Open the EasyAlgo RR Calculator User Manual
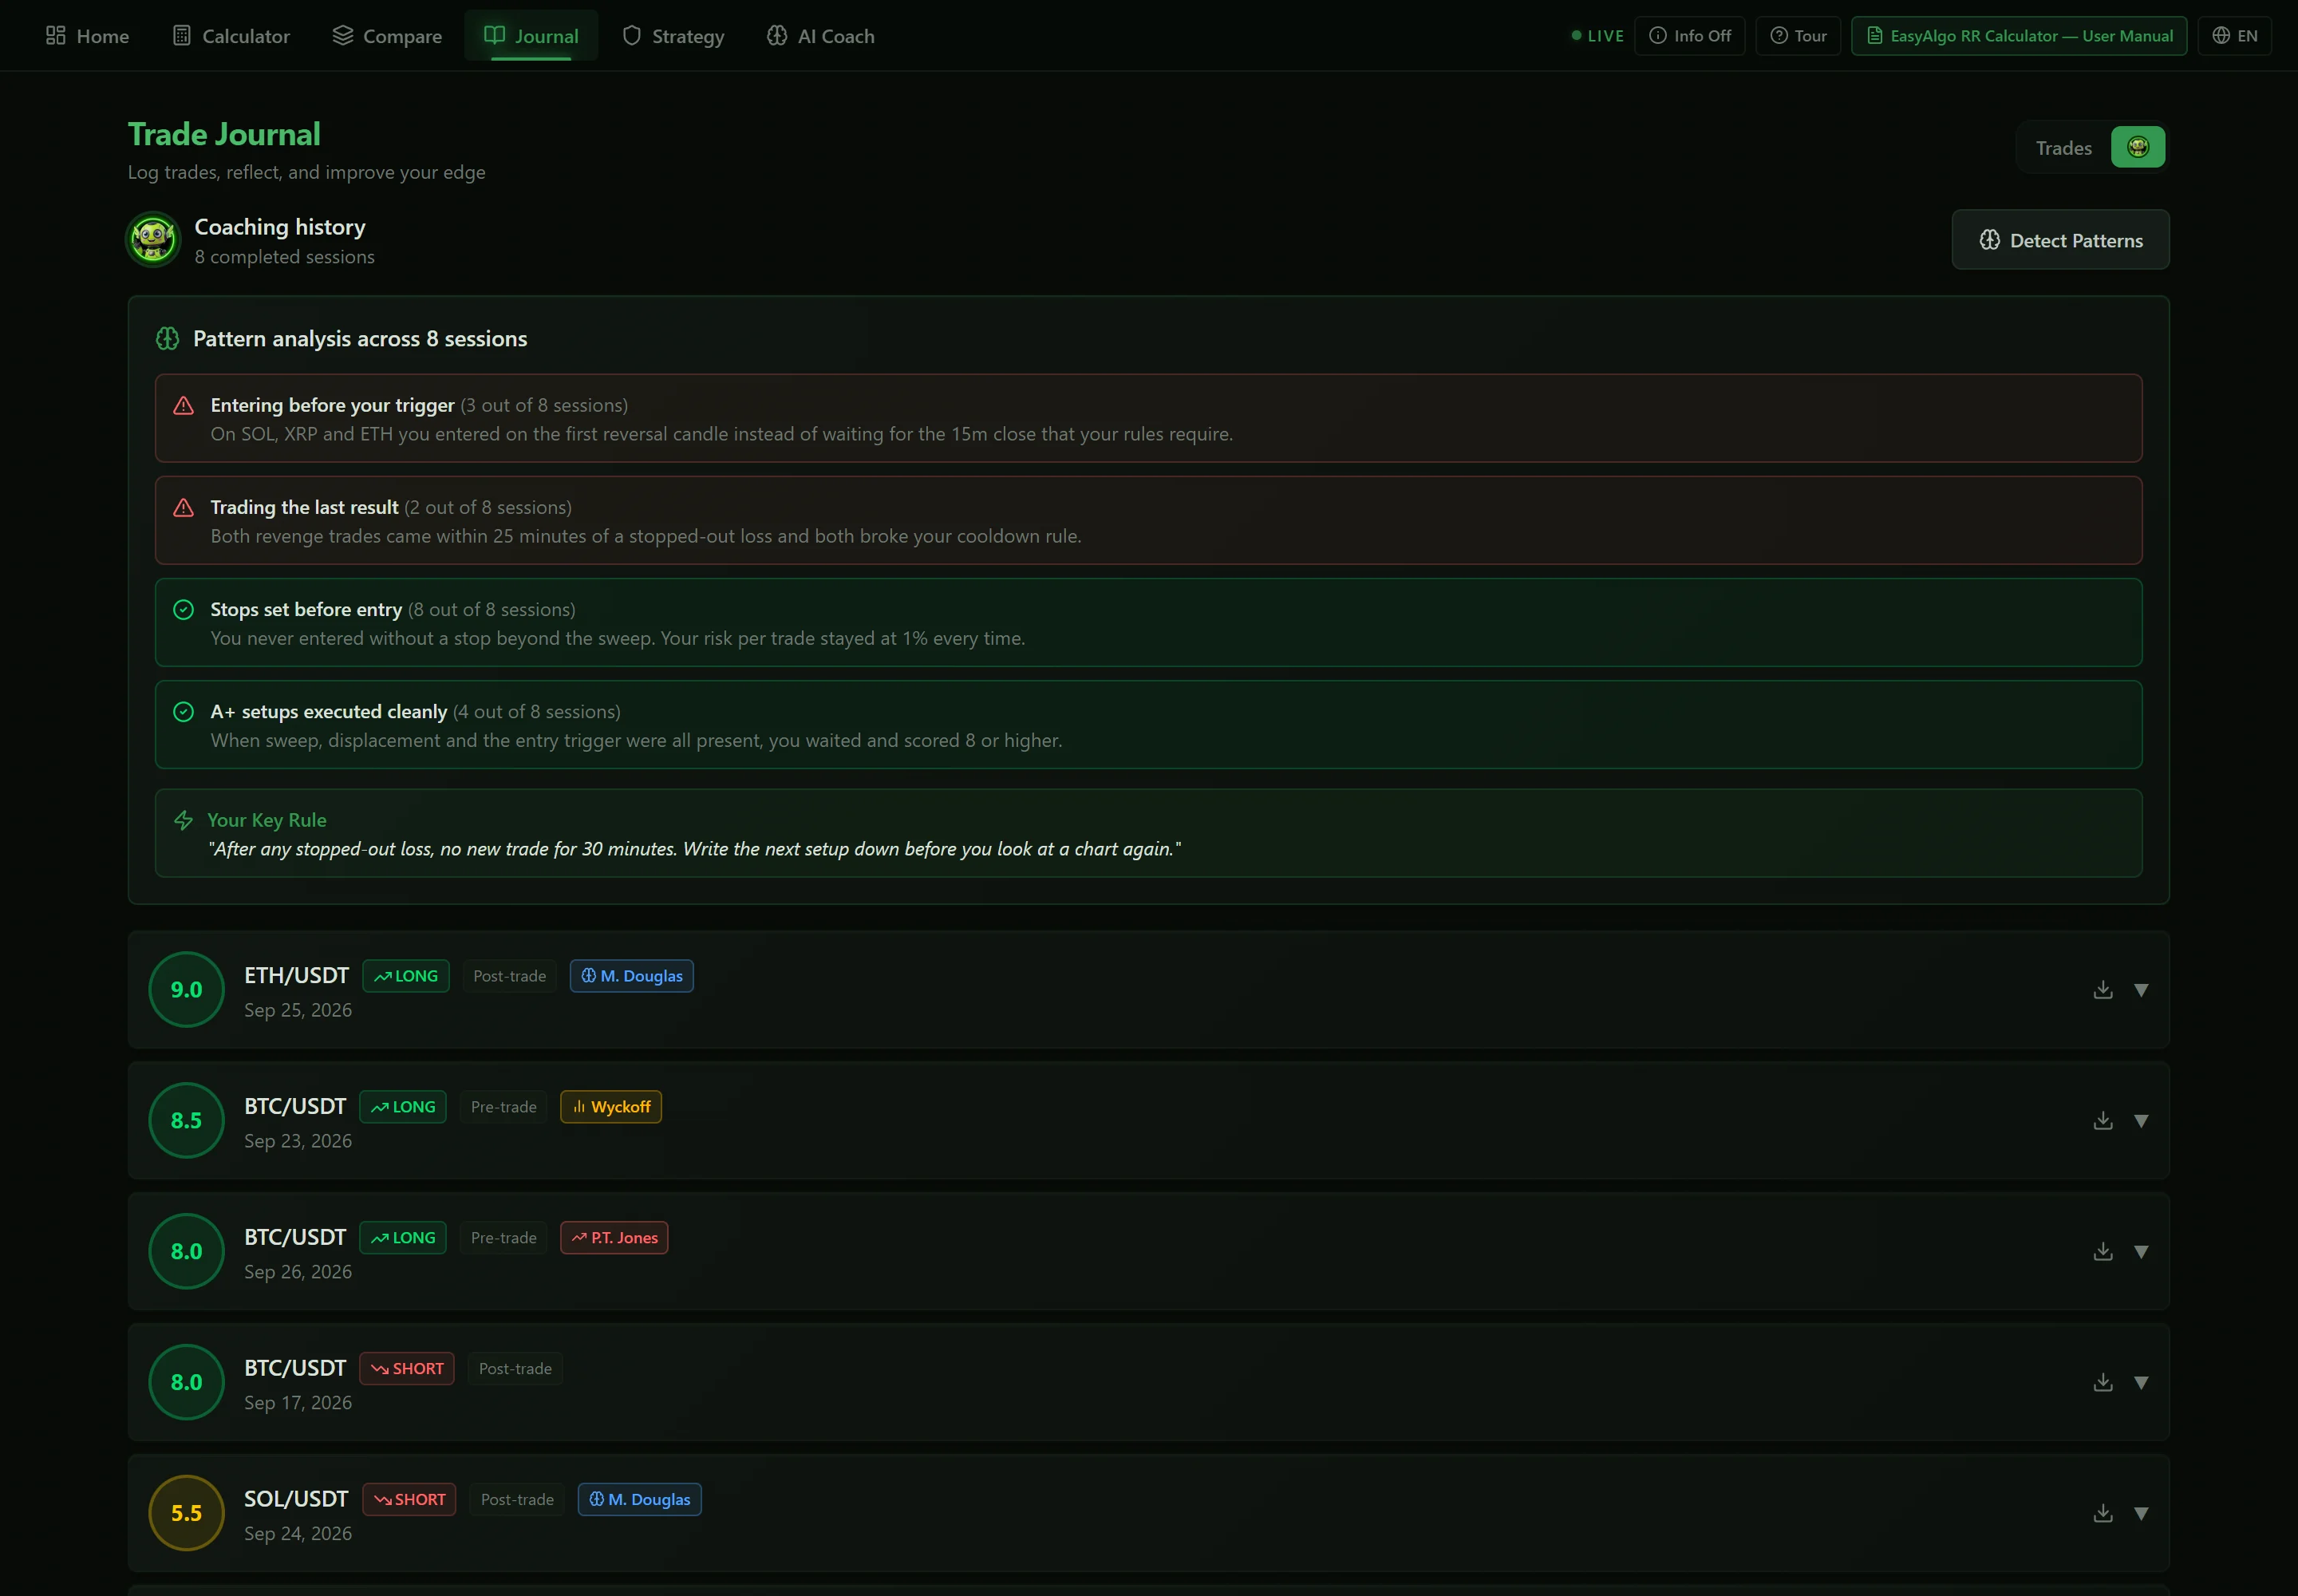 coord(2019,36)
